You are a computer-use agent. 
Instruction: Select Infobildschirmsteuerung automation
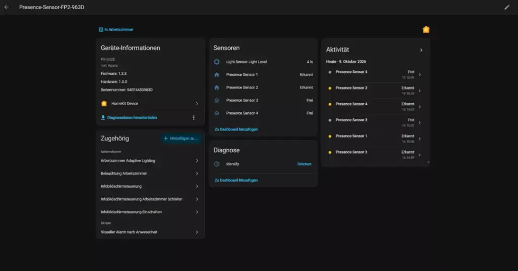tap(150, 187)
